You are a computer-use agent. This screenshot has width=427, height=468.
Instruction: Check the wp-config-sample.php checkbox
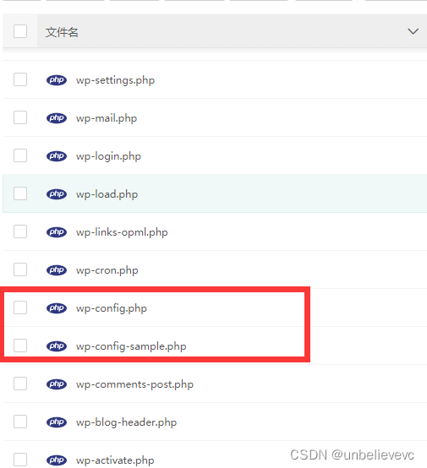pos(20,346)
